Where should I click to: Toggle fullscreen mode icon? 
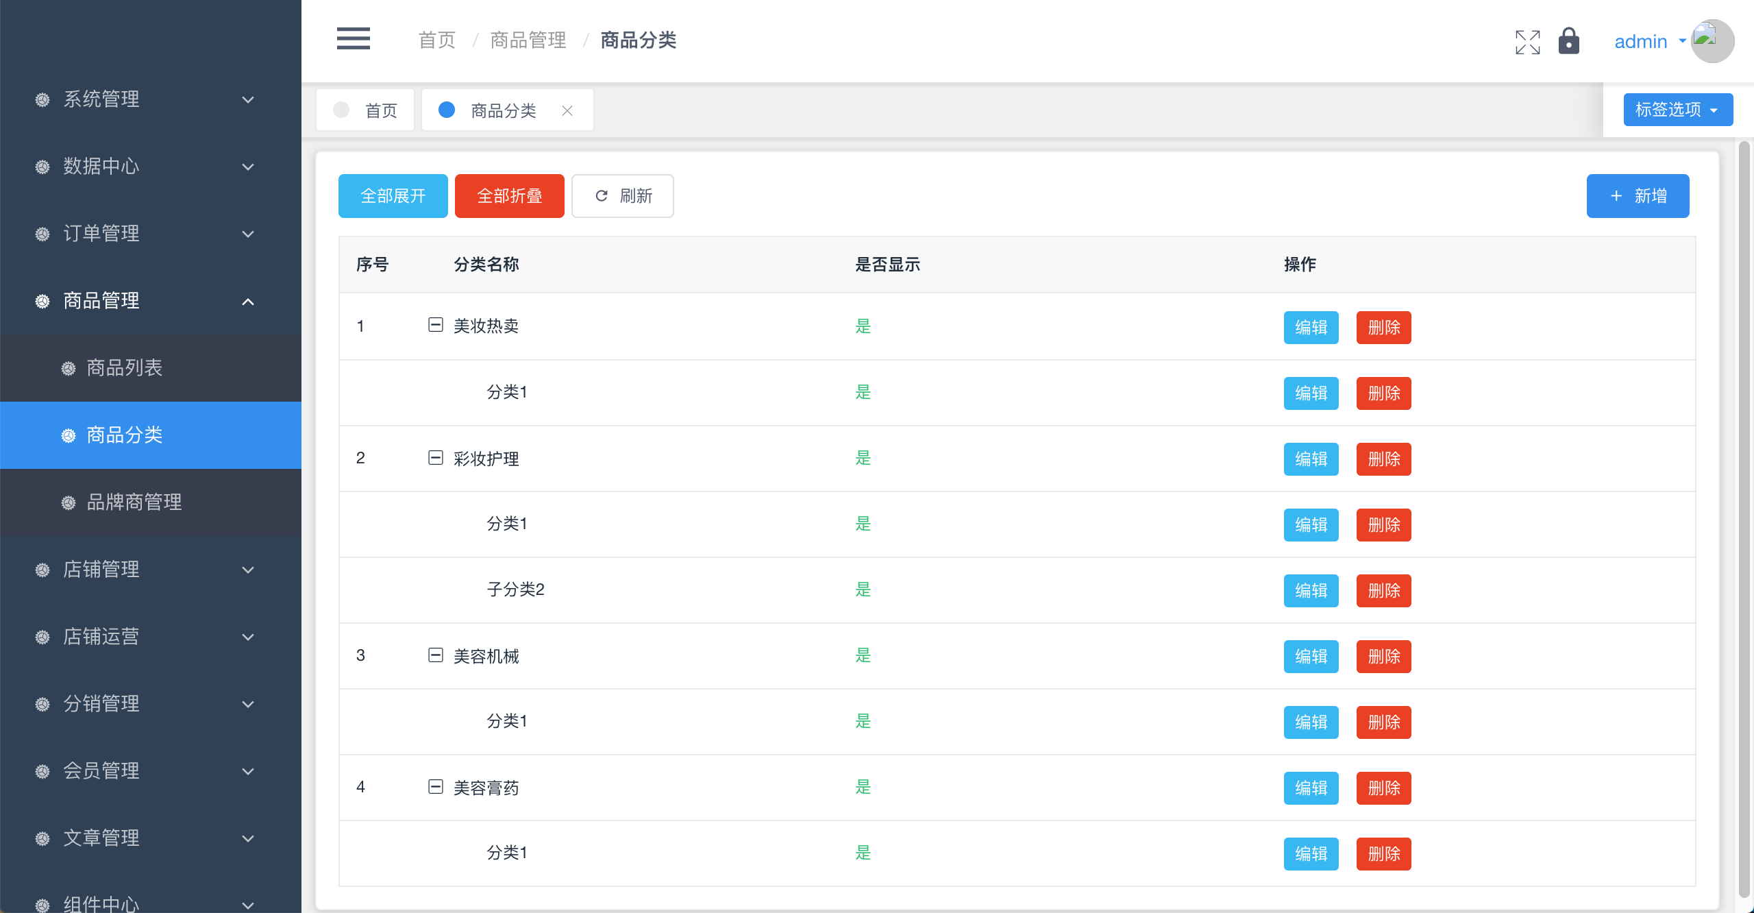[x=1527, y=42]
